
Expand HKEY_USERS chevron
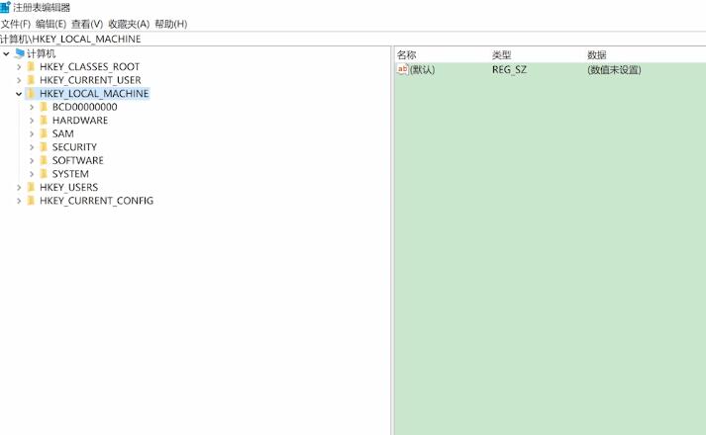point(19,188)
